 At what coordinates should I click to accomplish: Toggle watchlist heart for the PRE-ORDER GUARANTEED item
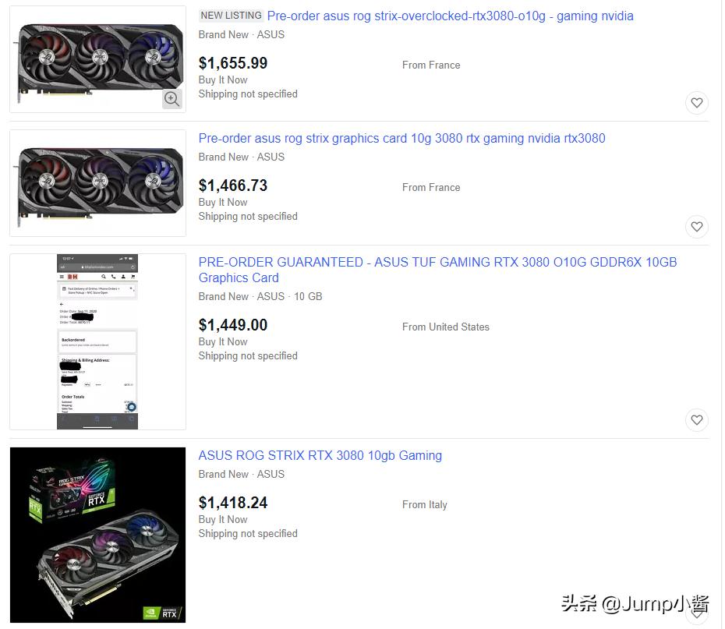[696, 419]
